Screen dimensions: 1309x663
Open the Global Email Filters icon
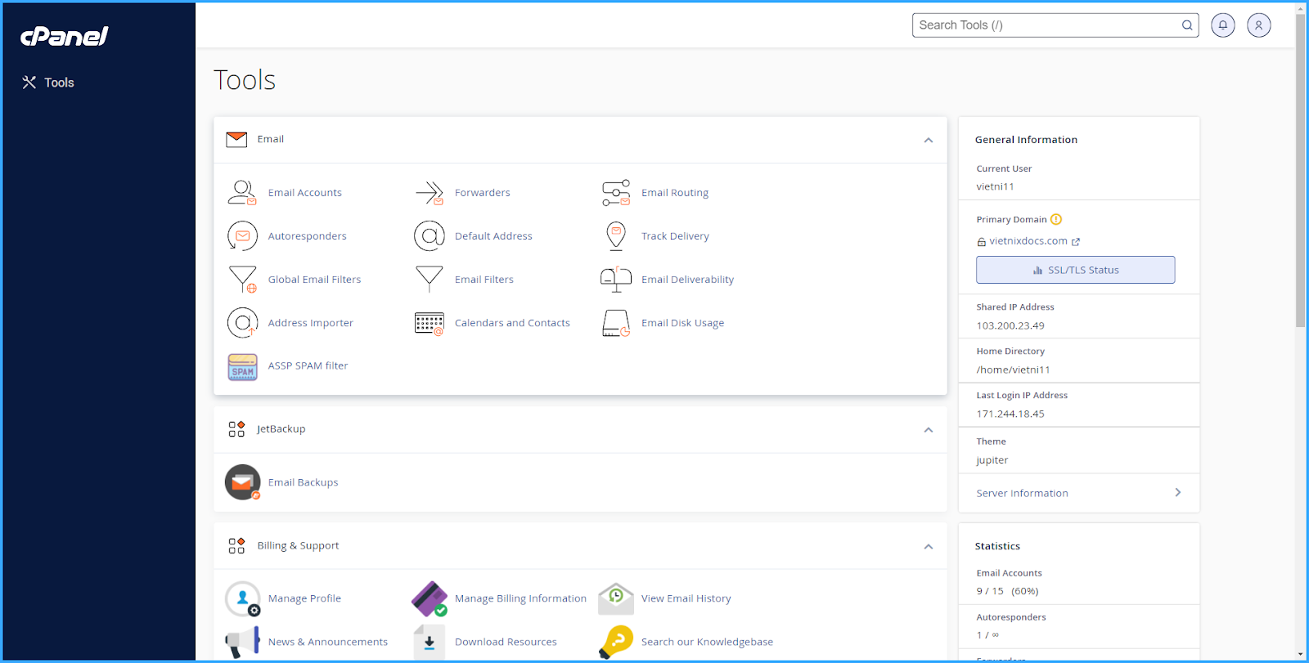(242, 280)
